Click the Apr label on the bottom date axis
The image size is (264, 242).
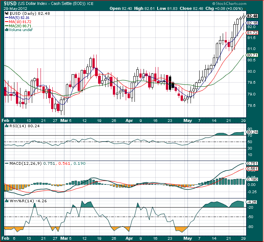[x=129, y=238]
